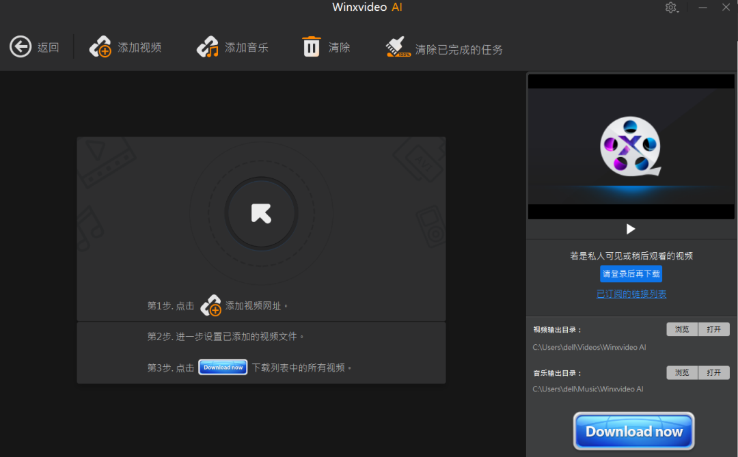Click the music output path C:\Users\dell\Music\Winxvideo AI

tap(588, 389)
